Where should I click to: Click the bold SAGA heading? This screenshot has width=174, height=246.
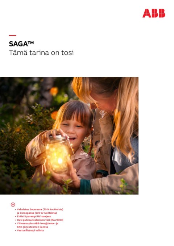(18, 44)
